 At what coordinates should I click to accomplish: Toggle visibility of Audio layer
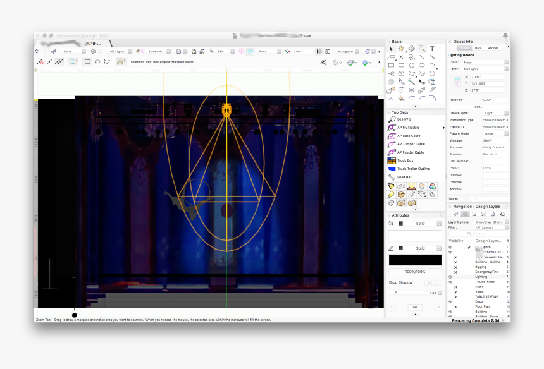pos(455,287)
